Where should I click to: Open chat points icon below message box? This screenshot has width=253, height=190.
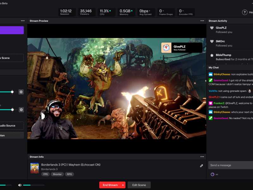pyautogui.click(x=213, y=174)
